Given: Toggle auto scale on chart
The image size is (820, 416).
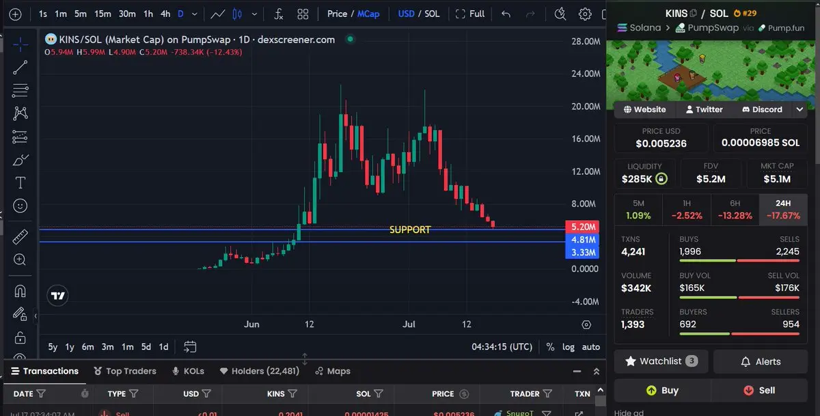Looking at the screenshot, I should [x=590, y=347].
